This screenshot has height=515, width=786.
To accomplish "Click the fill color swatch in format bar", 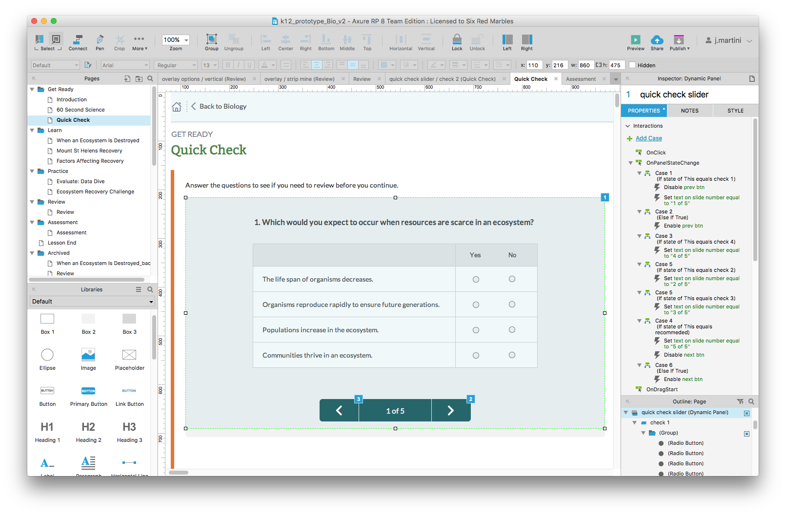I will pyautogui.click(x=384, y=65).
